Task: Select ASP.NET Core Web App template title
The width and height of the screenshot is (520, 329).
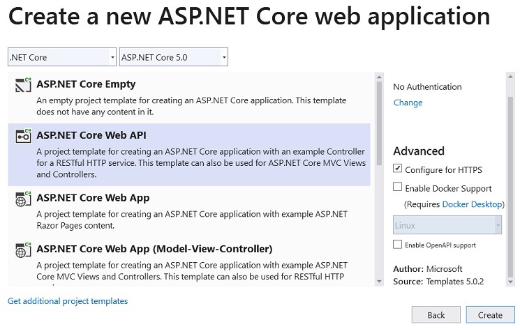Action: [x=93, y=198]
